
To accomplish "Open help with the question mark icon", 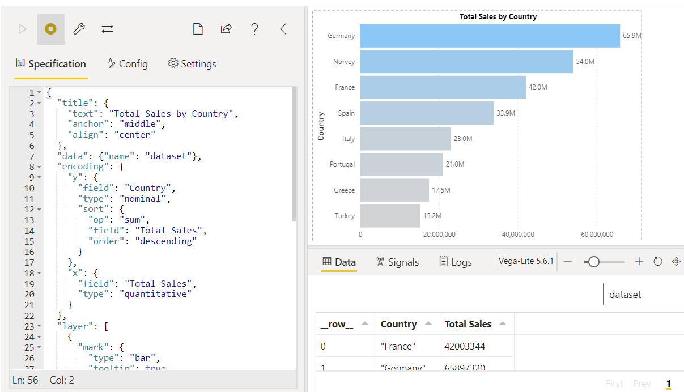I will pos(254,28).
